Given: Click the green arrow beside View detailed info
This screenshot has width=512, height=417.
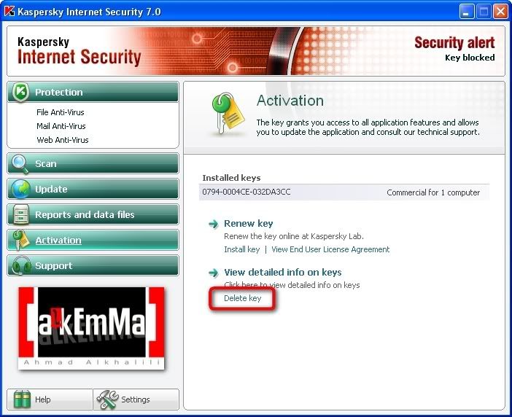Looking at the screenshot, I should point(213,273).
